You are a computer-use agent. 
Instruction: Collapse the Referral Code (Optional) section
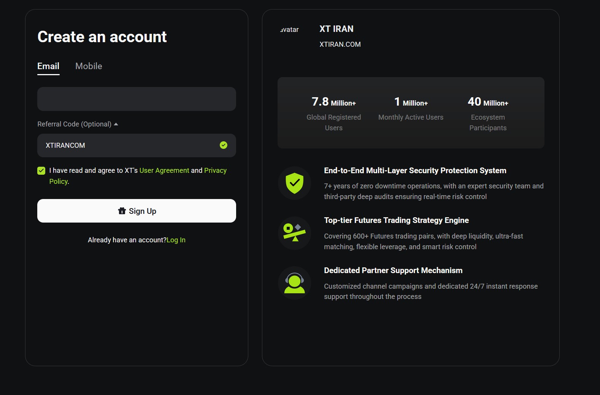(78, 124)
